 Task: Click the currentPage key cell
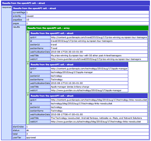coord(19,12)
